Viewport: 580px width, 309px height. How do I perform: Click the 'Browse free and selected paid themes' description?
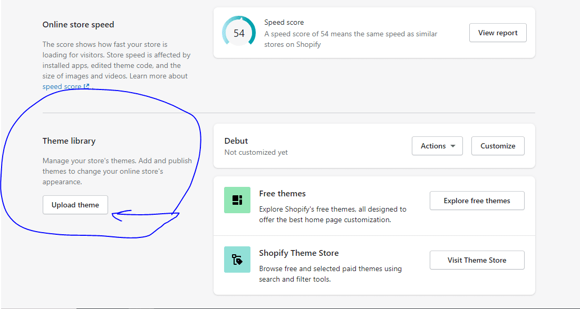331,274
